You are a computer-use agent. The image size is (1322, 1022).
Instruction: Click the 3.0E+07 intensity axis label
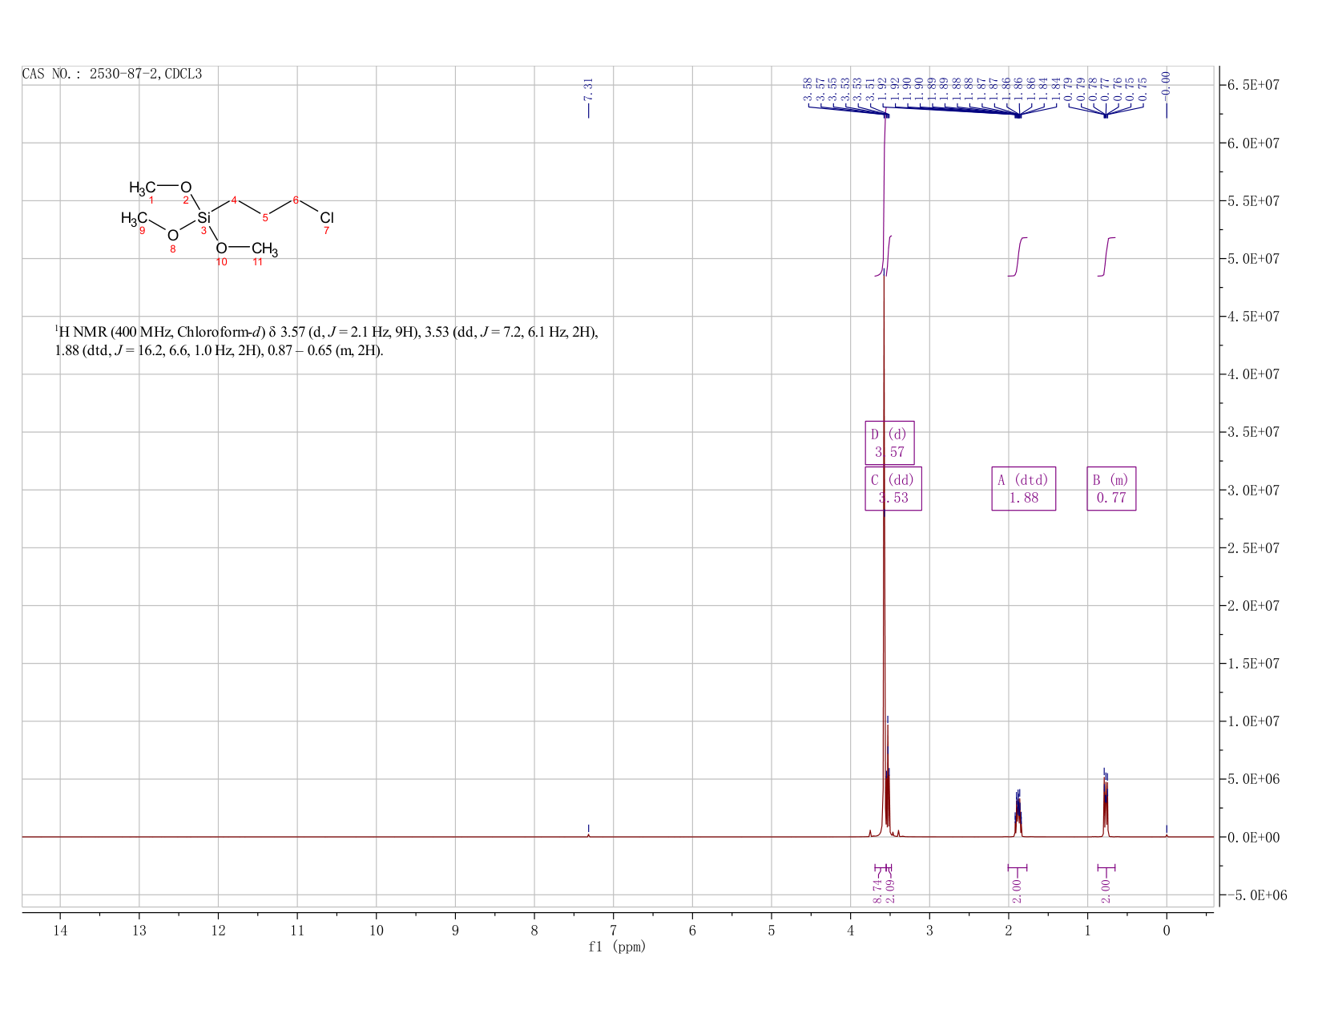click(1253, 490)
